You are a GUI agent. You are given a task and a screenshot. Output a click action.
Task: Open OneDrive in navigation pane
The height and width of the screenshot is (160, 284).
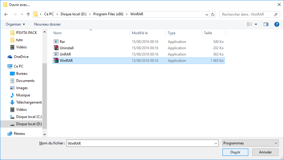click(x=21, y=57)
